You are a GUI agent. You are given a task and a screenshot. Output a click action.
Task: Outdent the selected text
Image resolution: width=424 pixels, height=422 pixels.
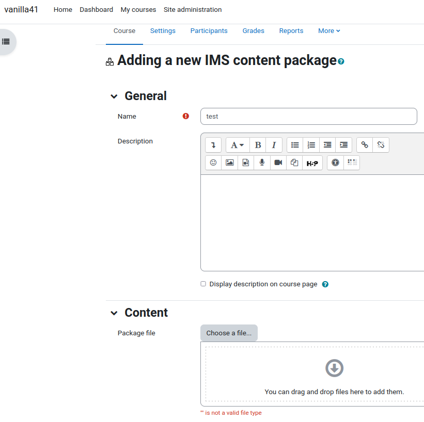(x=327, y=145)
